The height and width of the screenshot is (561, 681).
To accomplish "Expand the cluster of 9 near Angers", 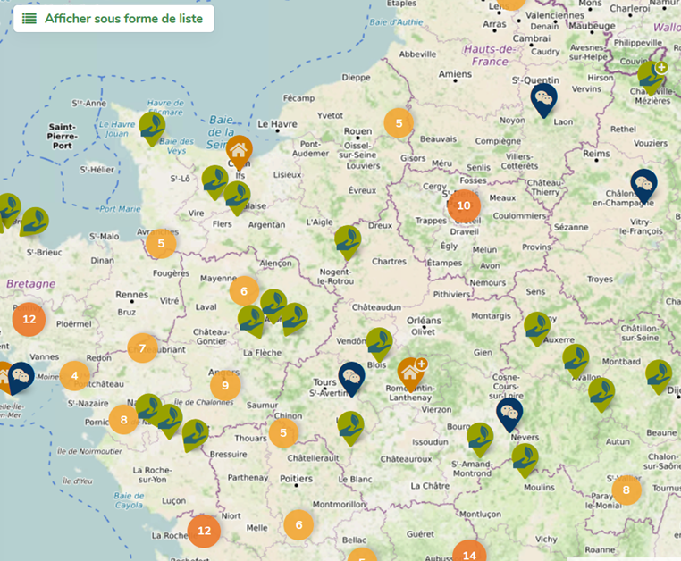I will 225,385.
